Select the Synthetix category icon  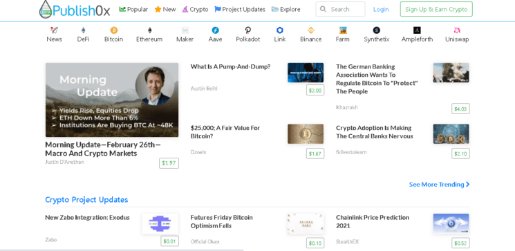376,30
